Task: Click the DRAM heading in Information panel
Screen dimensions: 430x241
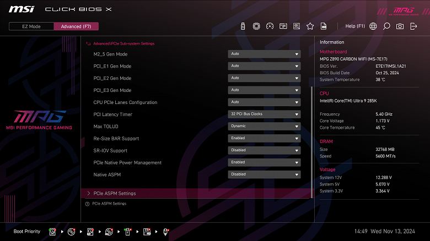Action: [x=326, y=141]
